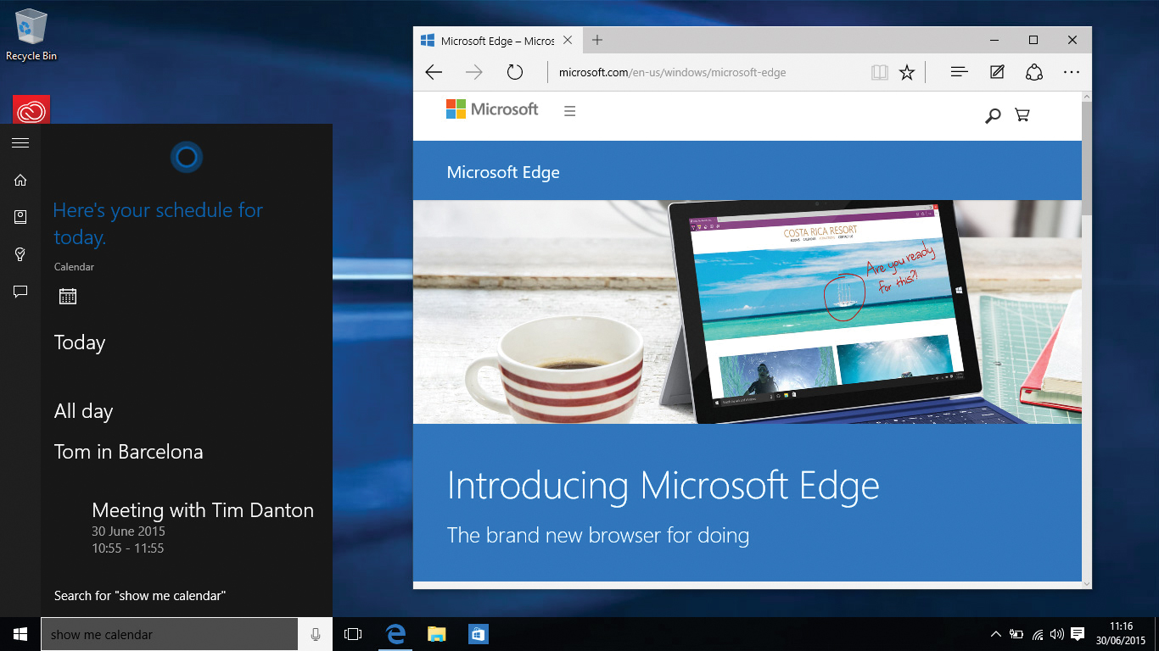Open the Microsoft site hamburger navigation
1159x651 pixels.
pos(569,110)
